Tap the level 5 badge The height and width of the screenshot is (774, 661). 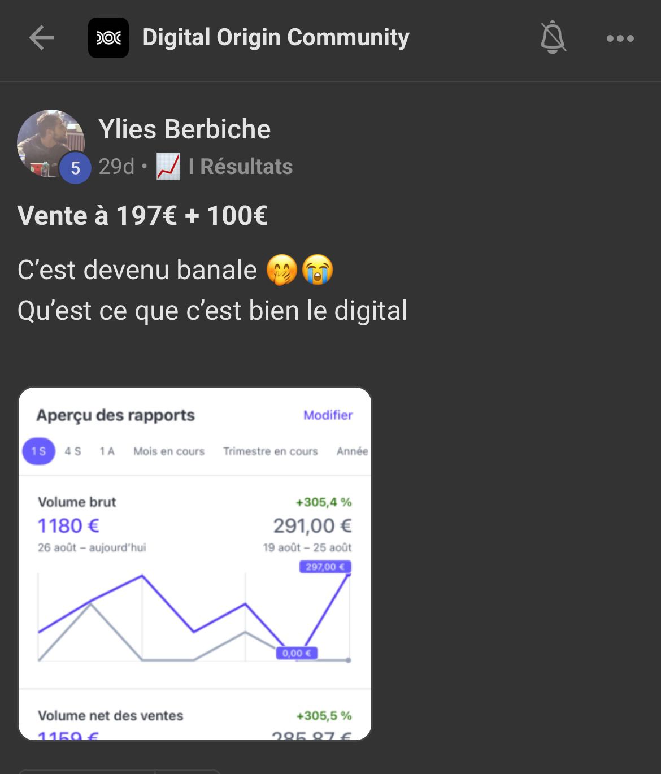75,168
